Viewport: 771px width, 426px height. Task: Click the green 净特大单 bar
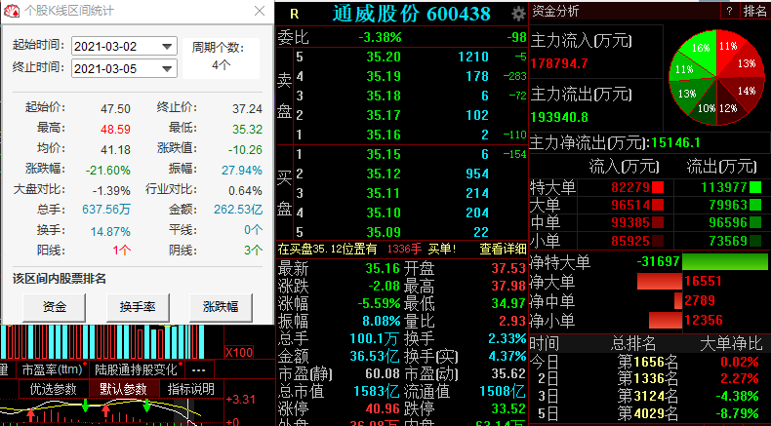tap(725, 261)
